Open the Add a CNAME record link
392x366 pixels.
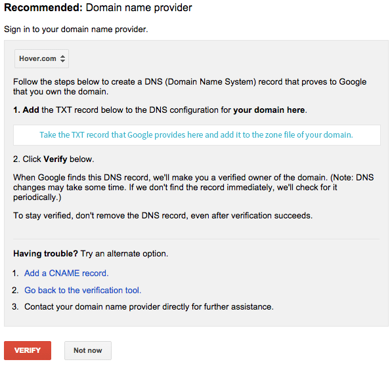(x=66, y=273)
